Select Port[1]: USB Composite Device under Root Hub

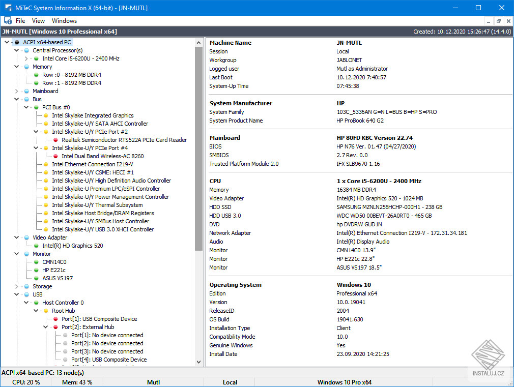click(99, 319)
